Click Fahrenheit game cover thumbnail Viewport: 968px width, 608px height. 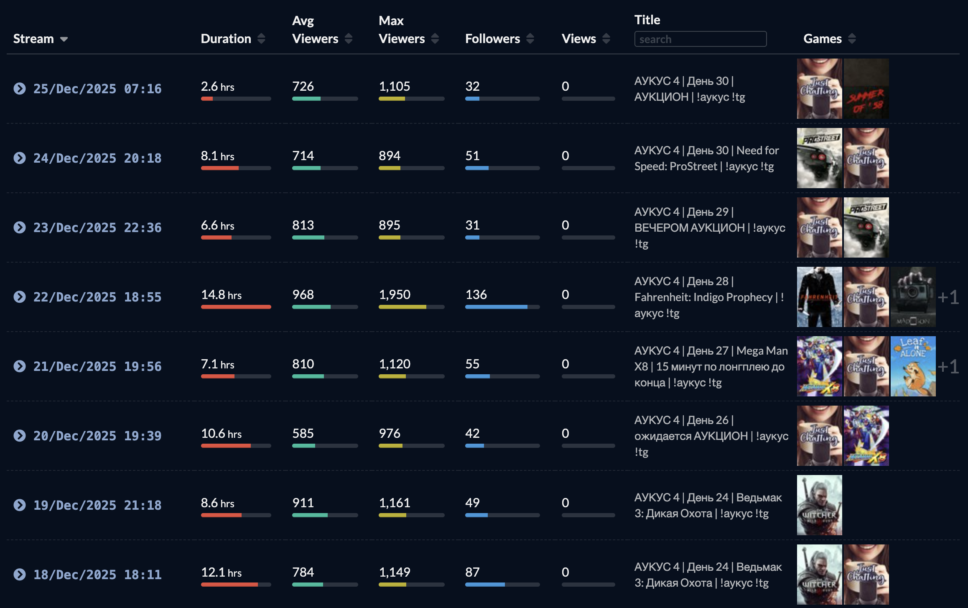(x=819, y=297)
